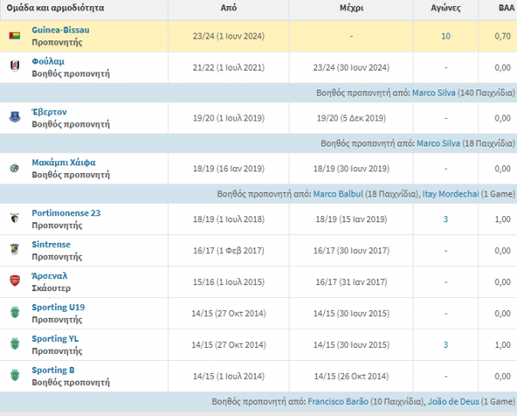
Task: Open the 3 matches link for Portimonense 23
Action: pos(445,220)
